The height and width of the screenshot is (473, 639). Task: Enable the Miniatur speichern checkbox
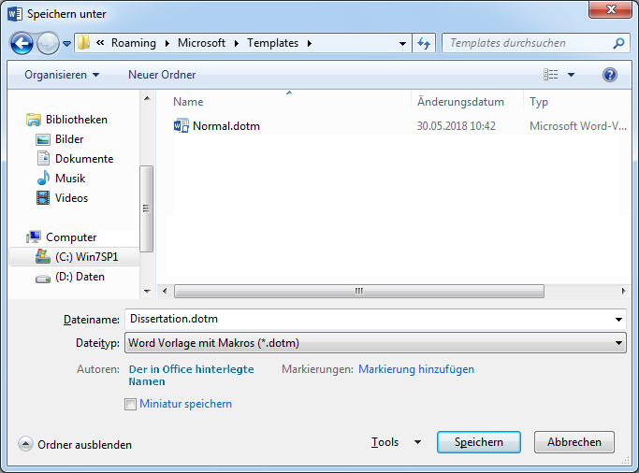click(x=130, y=404)
